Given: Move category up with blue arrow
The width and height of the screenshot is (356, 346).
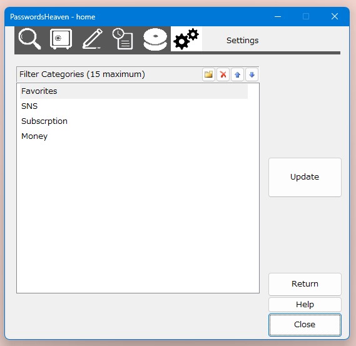Looking at the screenshot, I should coord(238,74).
